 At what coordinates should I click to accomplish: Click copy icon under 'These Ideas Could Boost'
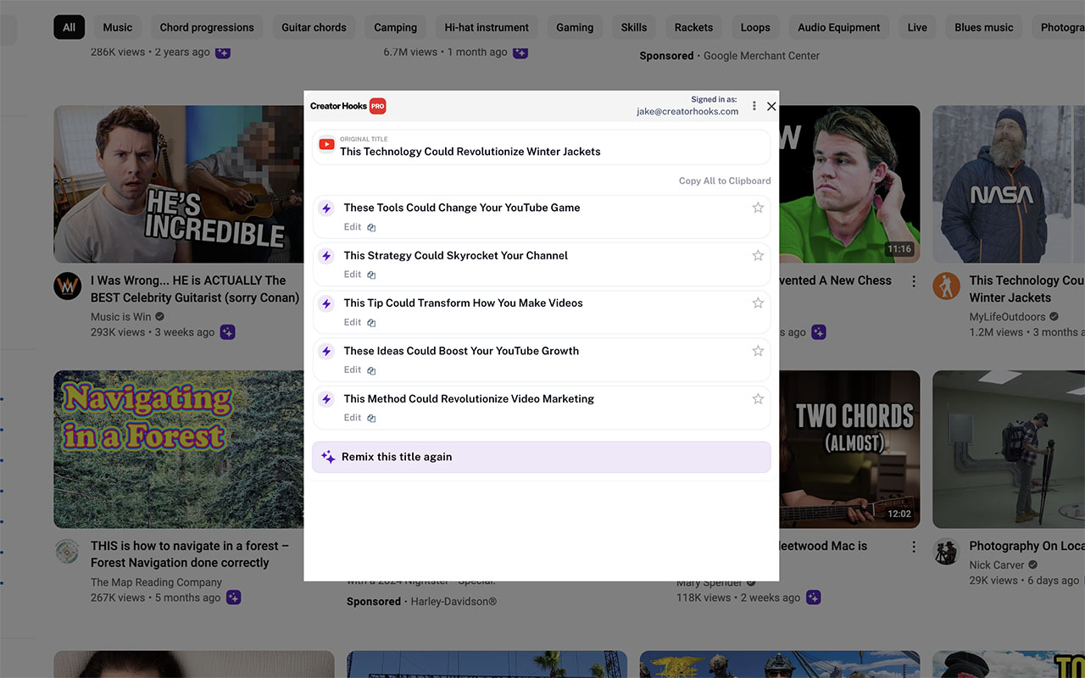point(371,370)
